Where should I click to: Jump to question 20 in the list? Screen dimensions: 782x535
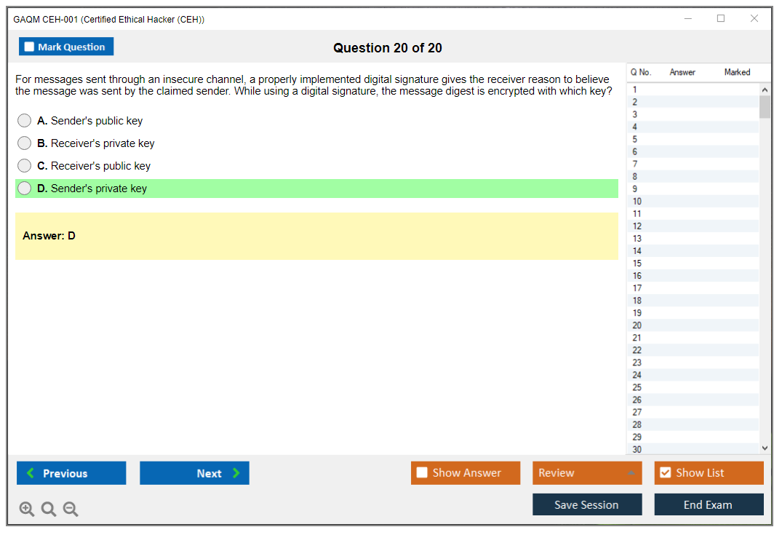(x=637, y=325)
